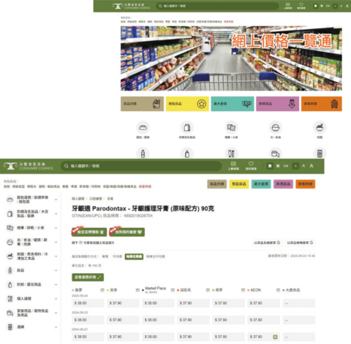The height and width of the screenshot is (344, 351).
Task: Expand 個人護理 category chevron
Action: (x=56, y=299)
